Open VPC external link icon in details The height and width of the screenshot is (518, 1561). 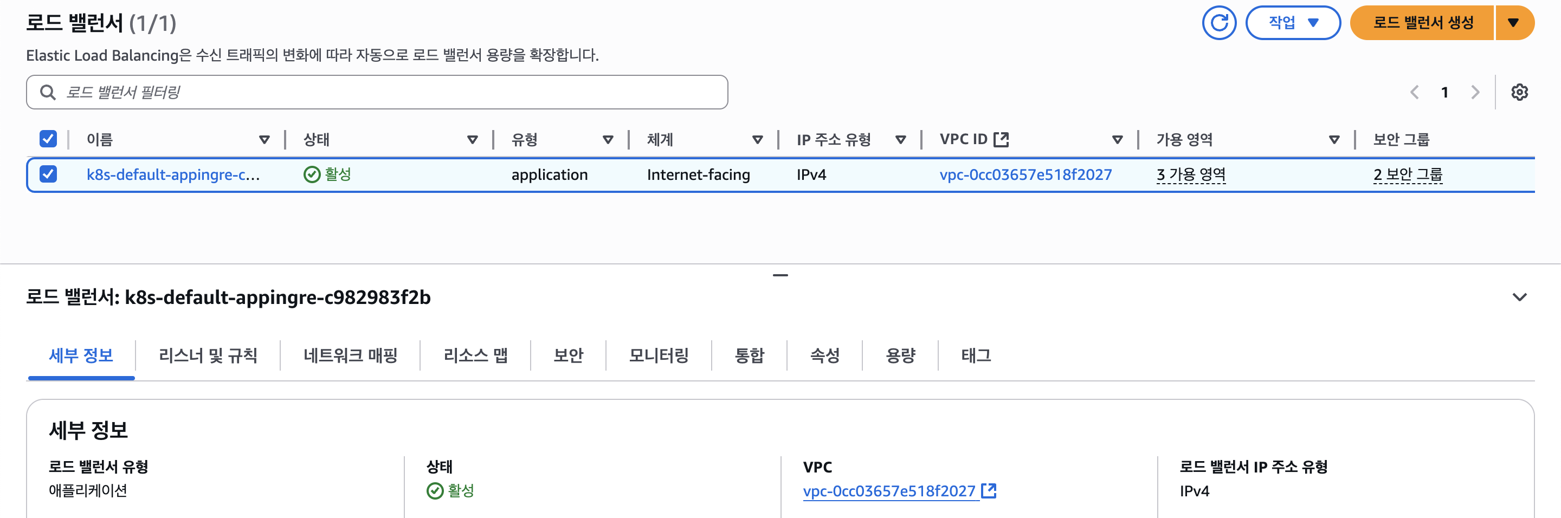(x=988, y=490)
